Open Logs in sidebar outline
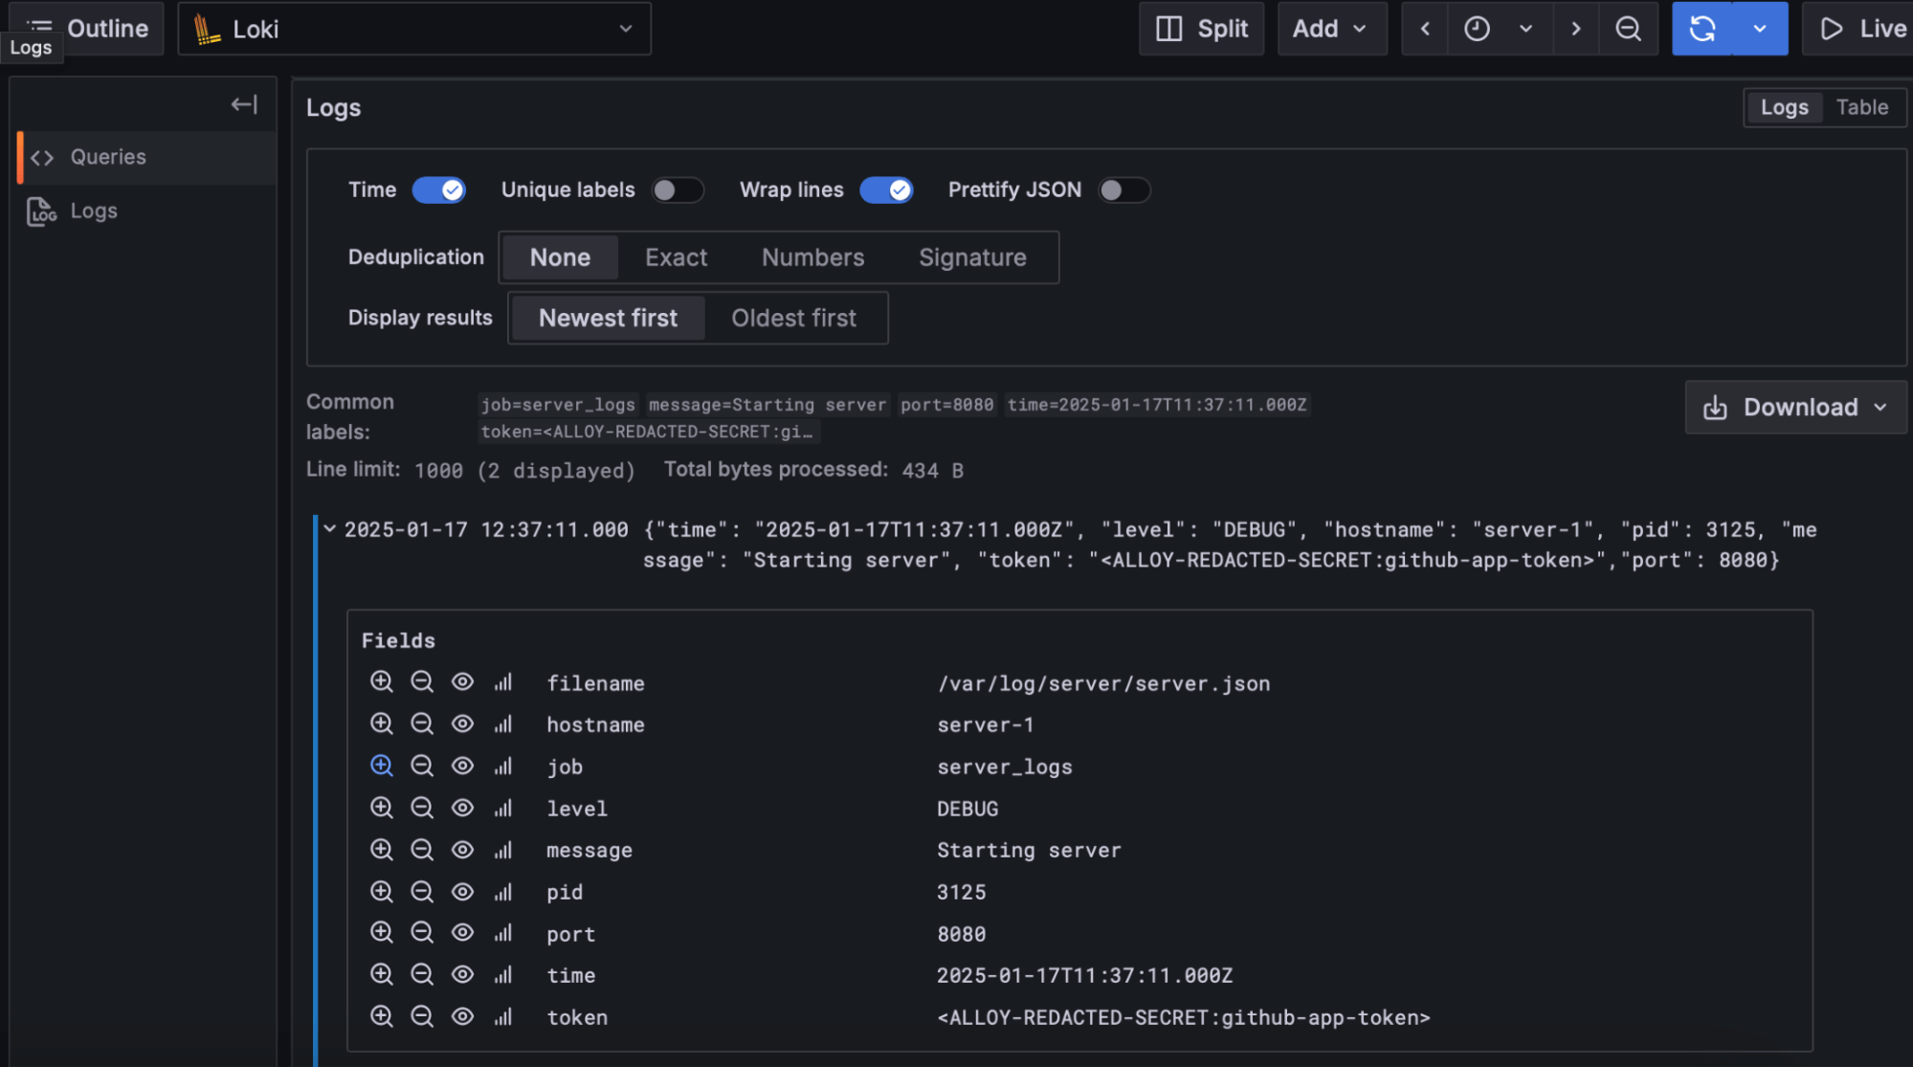The height and width of the screenshot is (1067, 1913). pyautogui.click(x=93, y=211)
